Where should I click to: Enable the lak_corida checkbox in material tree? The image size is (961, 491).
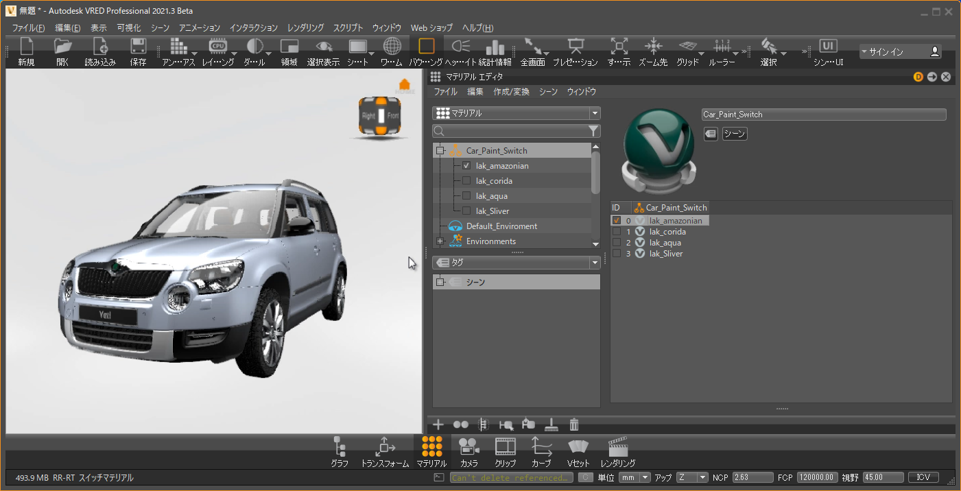point(466,181)
